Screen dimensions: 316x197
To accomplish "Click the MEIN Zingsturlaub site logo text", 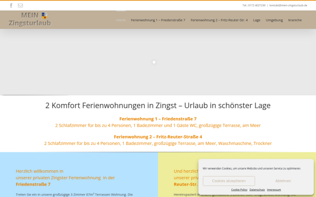I will point(30,19).
